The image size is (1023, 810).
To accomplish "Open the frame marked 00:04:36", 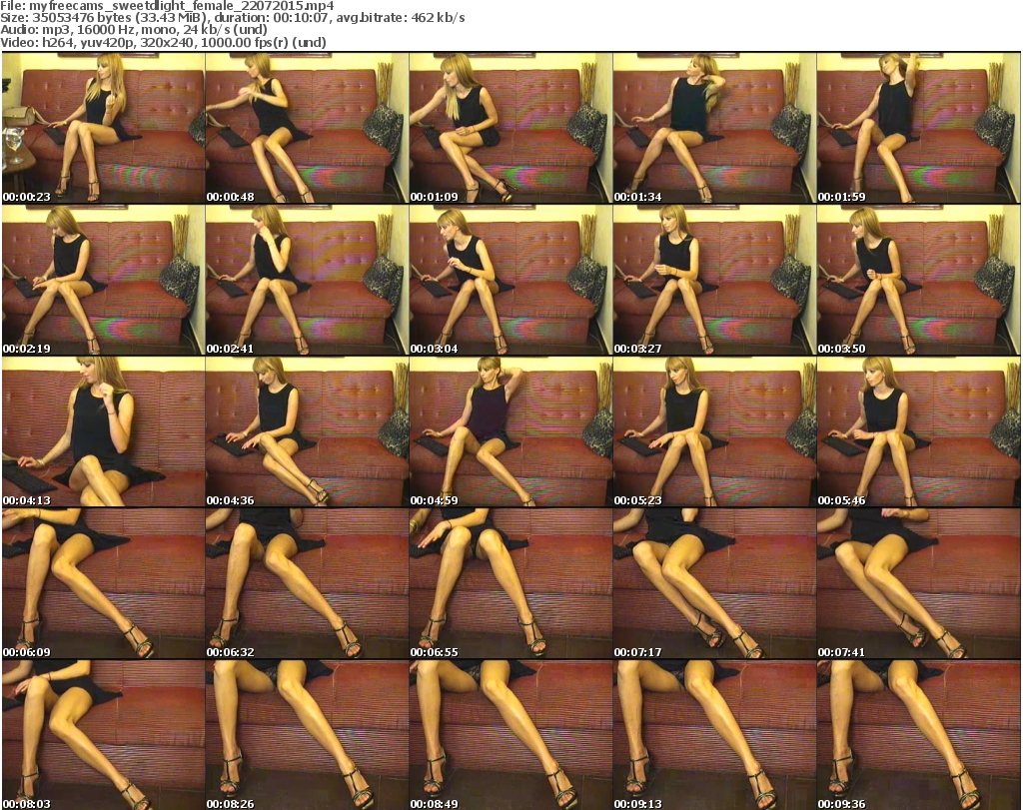I will [x=307, y=431].
